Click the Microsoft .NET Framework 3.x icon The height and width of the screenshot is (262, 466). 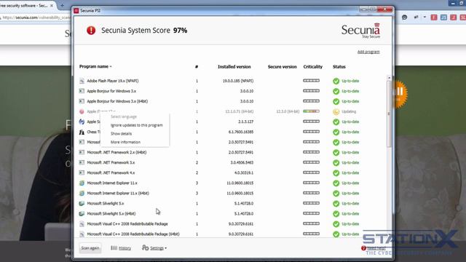[x=82, y=162]
